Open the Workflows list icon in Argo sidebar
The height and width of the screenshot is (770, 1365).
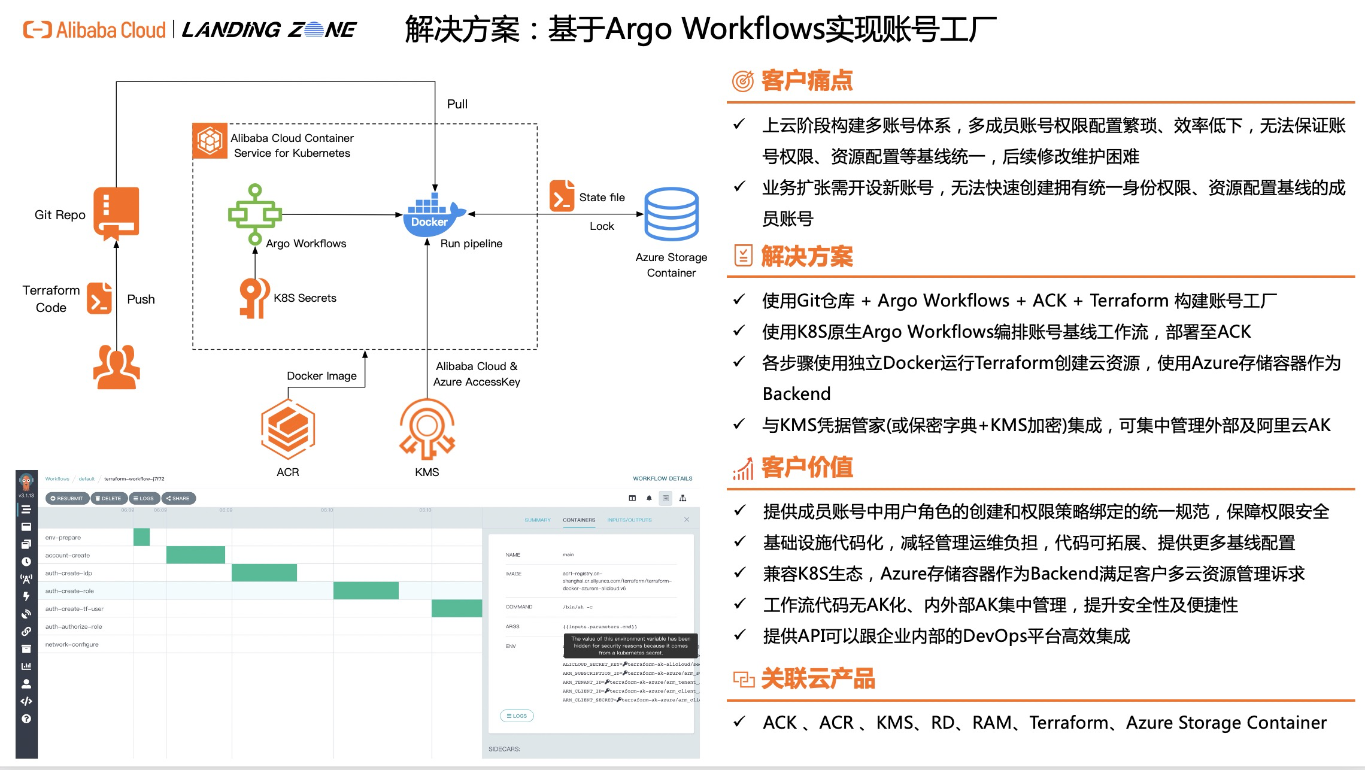(x=26, y=510)
